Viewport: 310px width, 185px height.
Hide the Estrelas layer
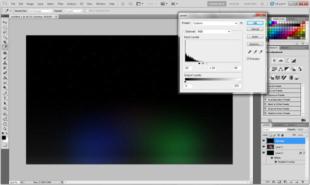[x=263, y=141]
